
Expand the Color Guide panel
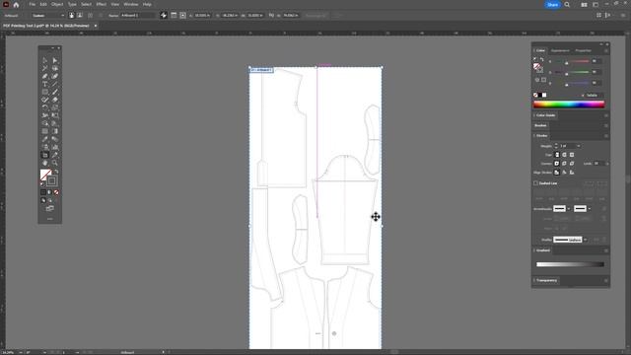(x=545, y=115)
